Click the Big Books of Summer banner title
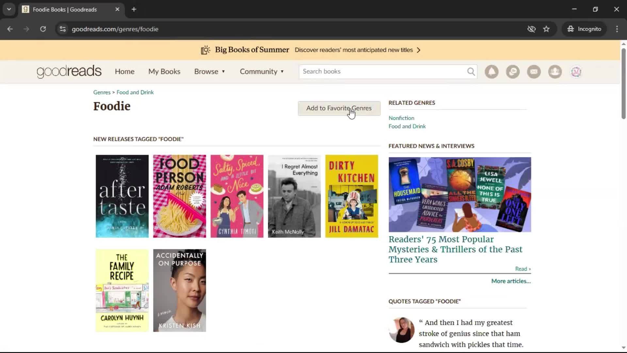This screenshot has width=627, height=353. tap(252, 50)
